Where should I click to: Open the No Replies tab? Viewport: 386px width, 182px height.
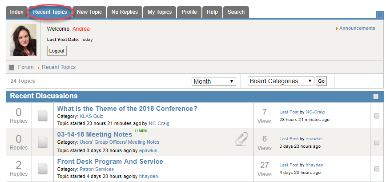pyautogui.click(x=125, y=12)
